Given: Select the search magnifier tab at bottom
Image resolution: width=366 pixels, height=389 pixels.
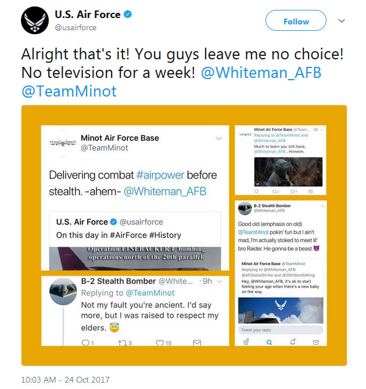Looking at the screenshot, I should (269, 342).
